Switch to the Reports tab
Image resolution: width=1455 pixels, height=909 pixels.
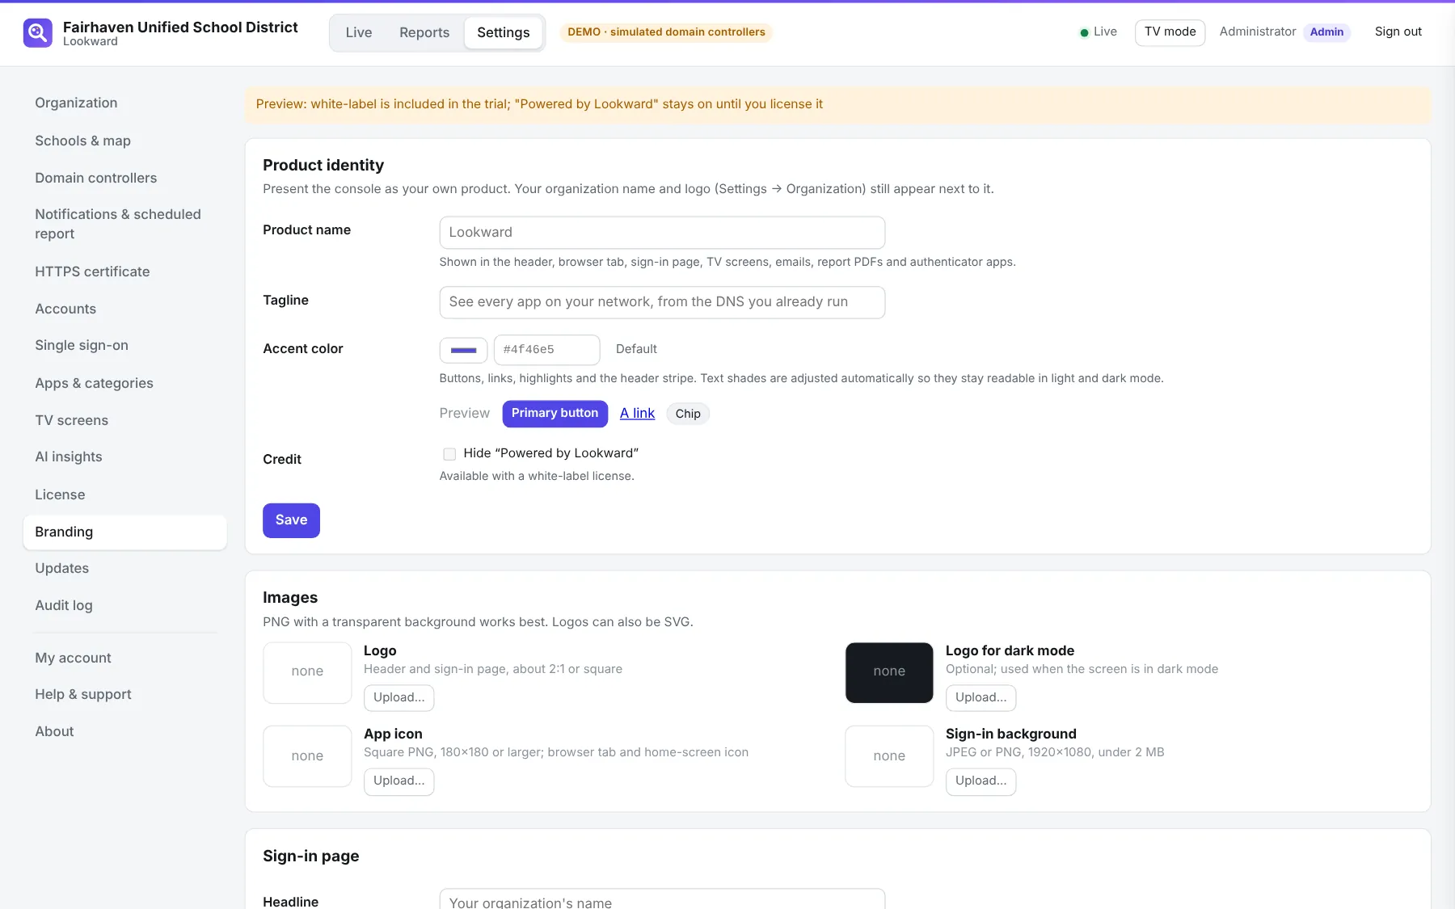(424, 33)
